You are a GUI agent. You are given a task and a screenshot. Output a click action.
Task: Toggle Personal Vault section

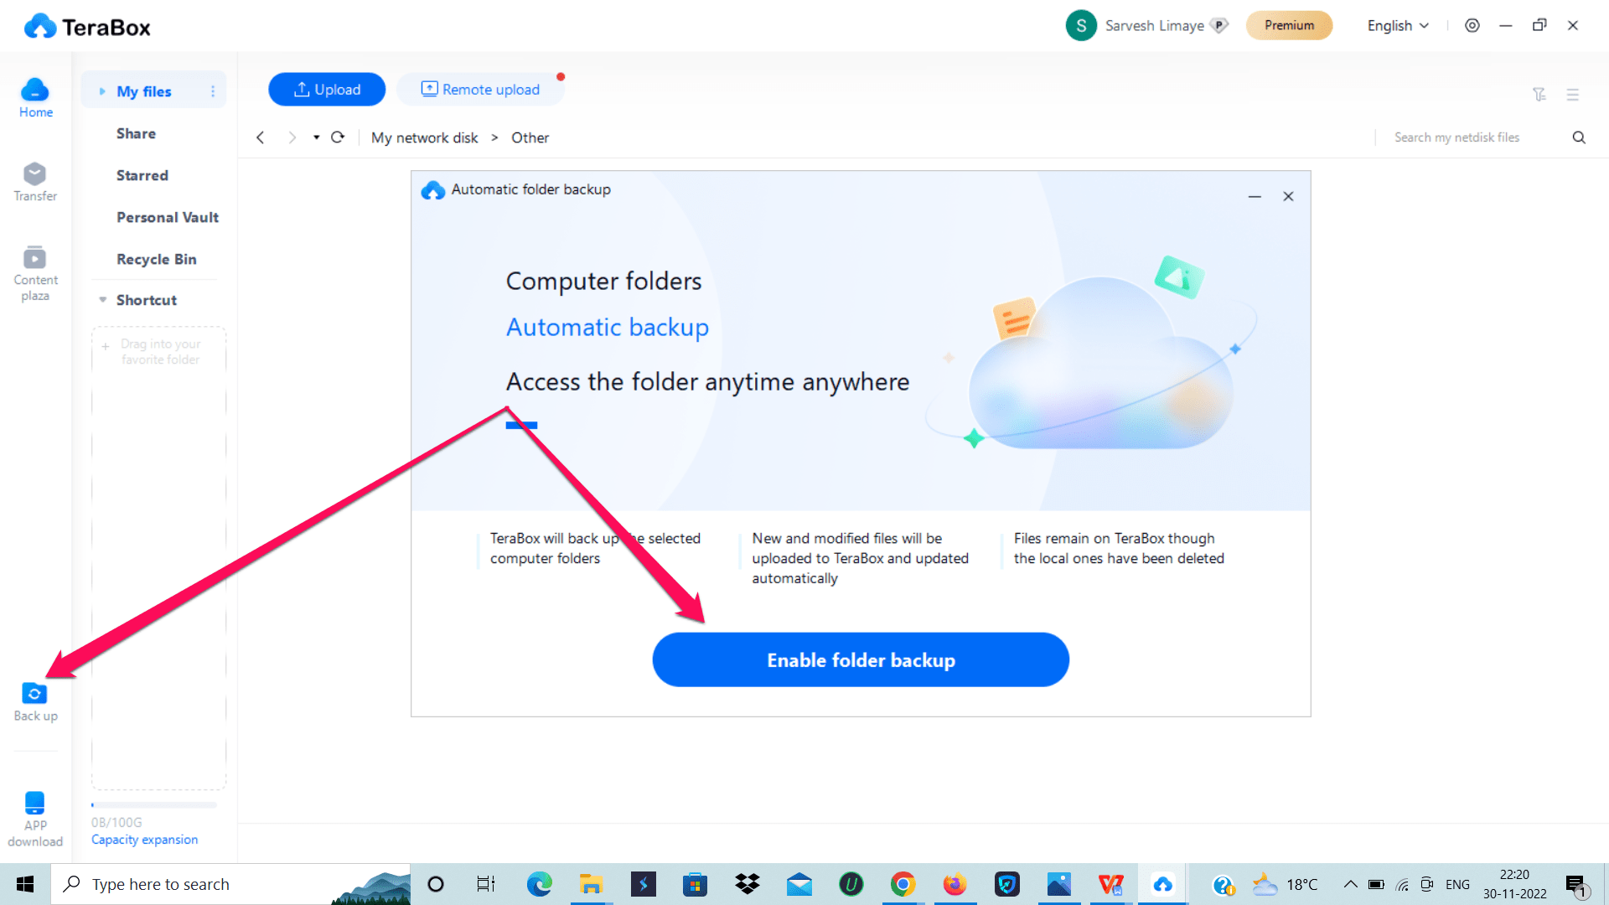(x=168, y=216)
